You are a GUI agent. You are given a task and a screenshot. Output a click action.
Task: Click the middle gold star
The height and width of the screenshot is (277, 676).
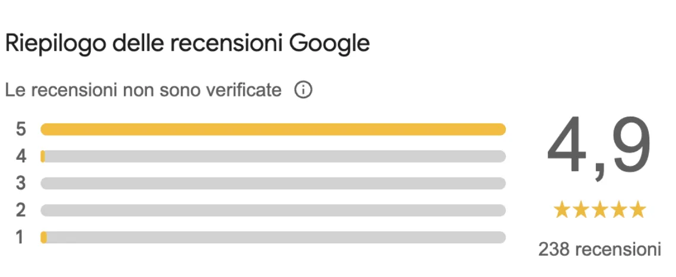coord(600,210)
